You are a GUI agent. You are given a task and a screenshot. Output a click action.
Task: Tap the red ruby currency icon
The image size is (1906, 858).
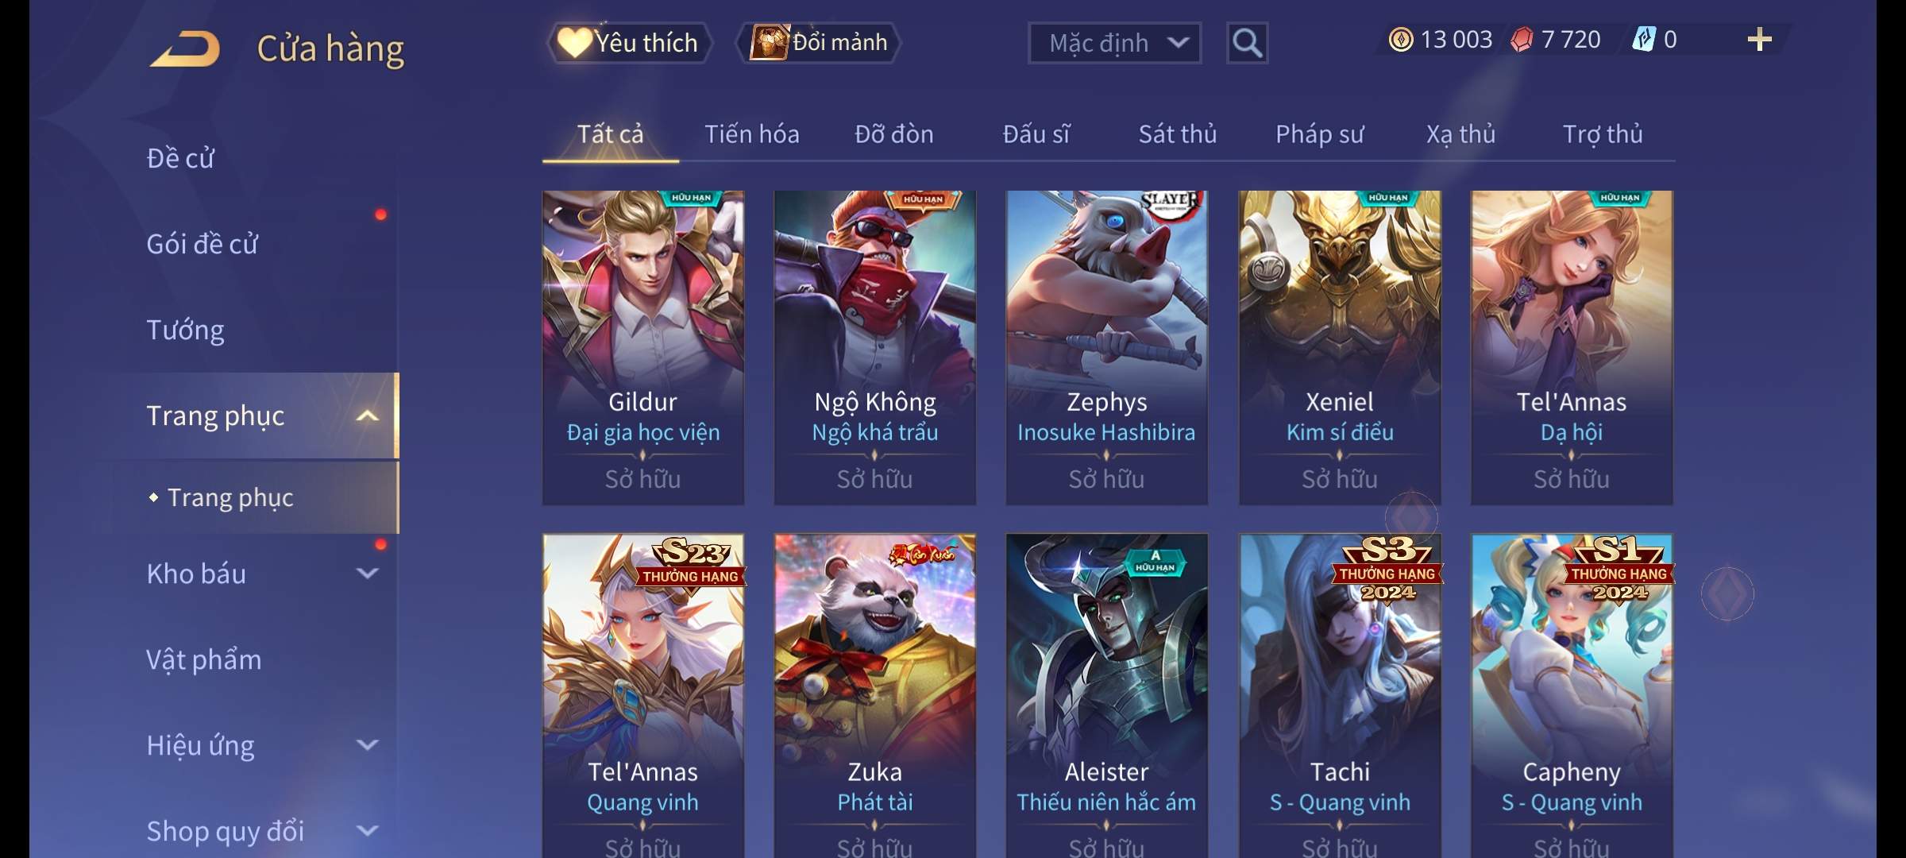click(x=1522, y=40)
